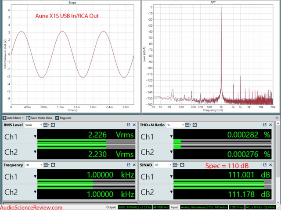
Task: Open the Add Meter dropdown arrow
Action: tap(23, 118)
